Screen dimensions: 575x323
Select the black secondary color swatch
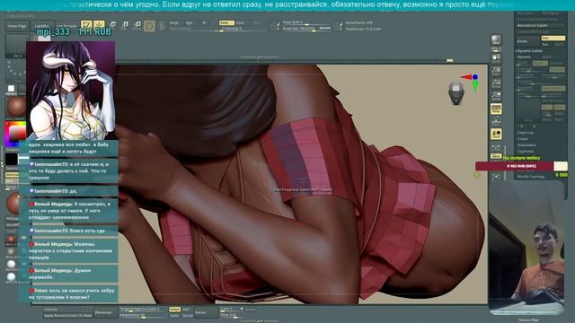[12, 159]
